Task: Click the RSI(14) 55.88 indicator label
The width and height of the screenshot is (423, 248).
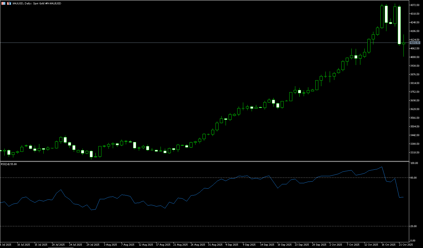Action: (9, 164)
